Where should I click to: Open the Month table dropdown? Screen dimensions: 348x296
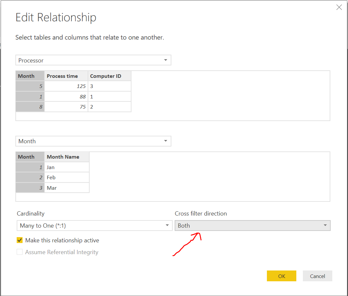pyautogui.click(x=93, y=141)
